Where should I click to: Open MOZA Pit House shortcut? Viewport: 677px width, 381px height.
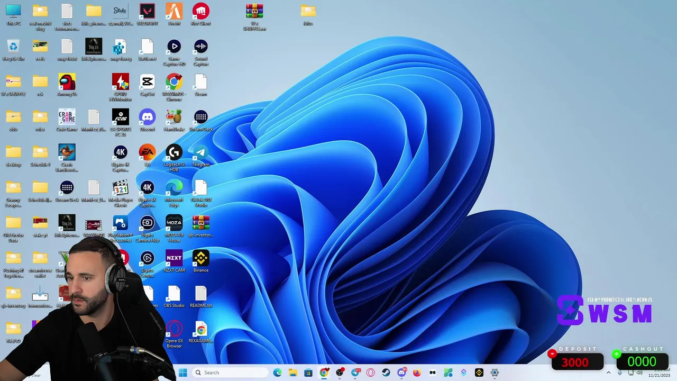(174, 229)
